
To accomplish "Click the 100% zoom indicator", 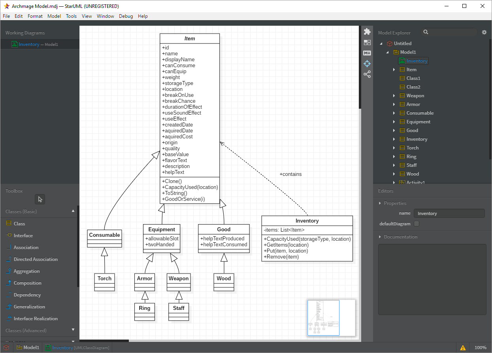I will tap(481, 347).
